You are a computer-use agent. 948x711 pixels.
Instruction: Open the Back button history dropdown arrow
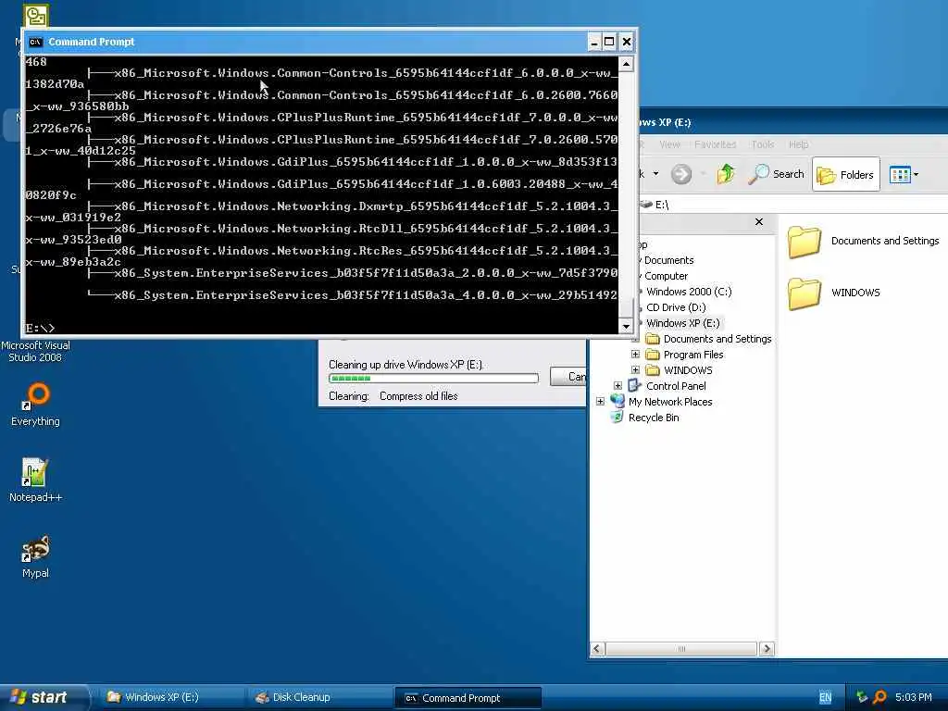click(x=655, y=174)
